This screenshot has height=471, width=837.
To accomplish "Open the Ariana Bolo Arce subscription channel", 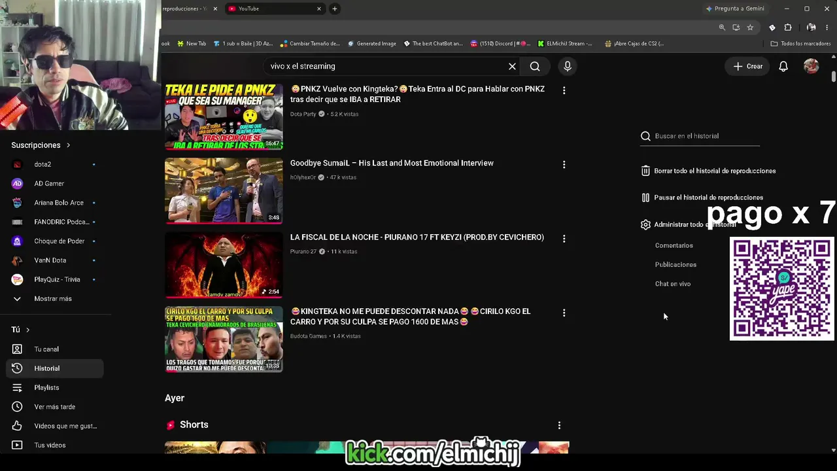I will pyautogui.click(x=55, y=203).
